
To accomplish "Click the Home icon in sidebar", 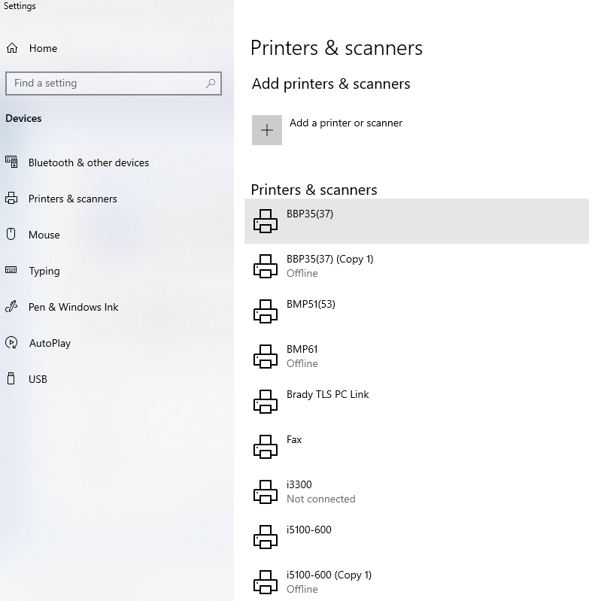I will (x=12, y=48).
